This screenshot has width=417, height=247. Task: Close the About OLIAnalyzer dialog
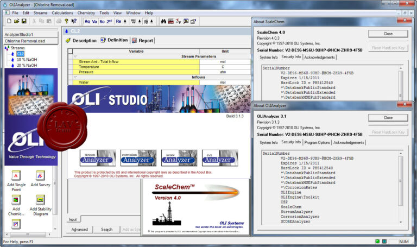[388, 117]
